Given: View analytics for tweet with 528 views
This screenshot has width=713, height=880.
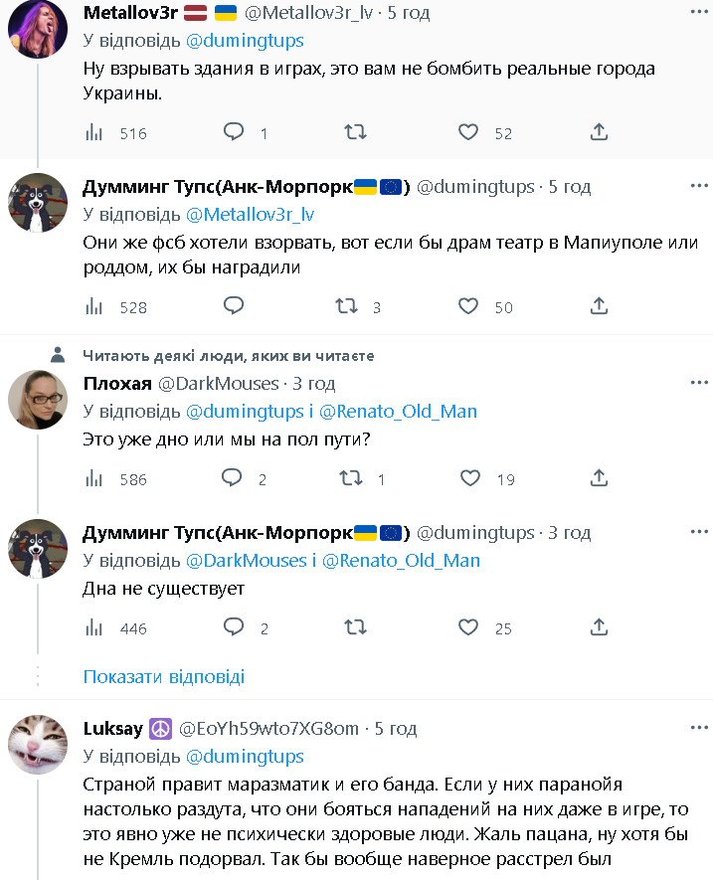Looking at the screenshot, I should coord(95,307).
